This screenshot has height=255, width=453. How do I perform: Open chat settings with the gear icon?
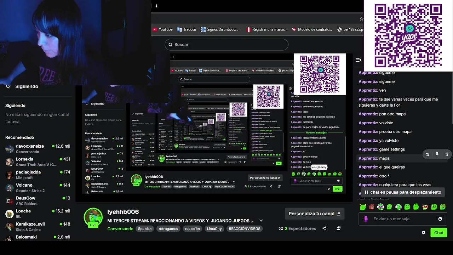coord(423,233)
